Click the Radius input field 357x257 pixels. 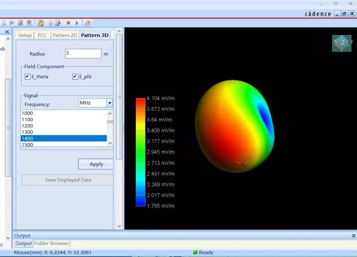(x=83, y=54)
